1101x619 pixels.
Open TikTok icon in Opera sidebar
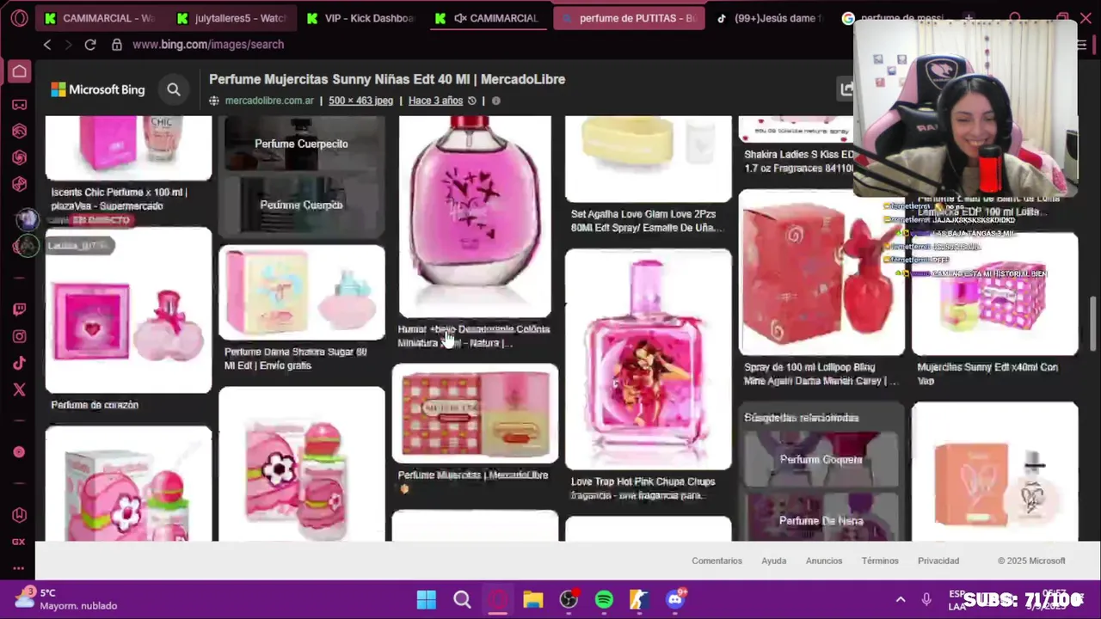tap(19, 364)
